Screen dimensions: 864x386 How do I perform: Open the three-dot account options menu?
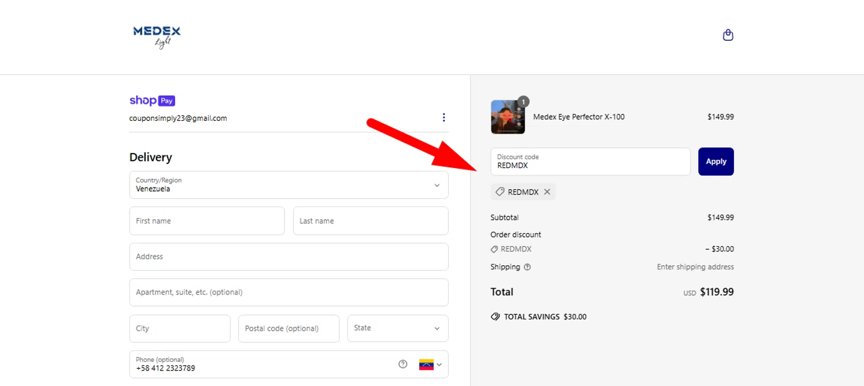point(444,117)
